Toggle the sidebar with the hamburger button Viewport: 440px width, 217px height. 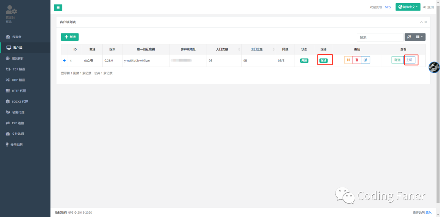(x=58, y=8)
